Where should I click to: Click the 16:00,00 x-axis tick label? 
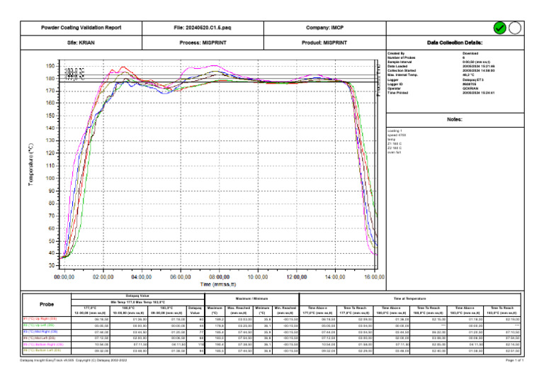click(x=374, y=277)
